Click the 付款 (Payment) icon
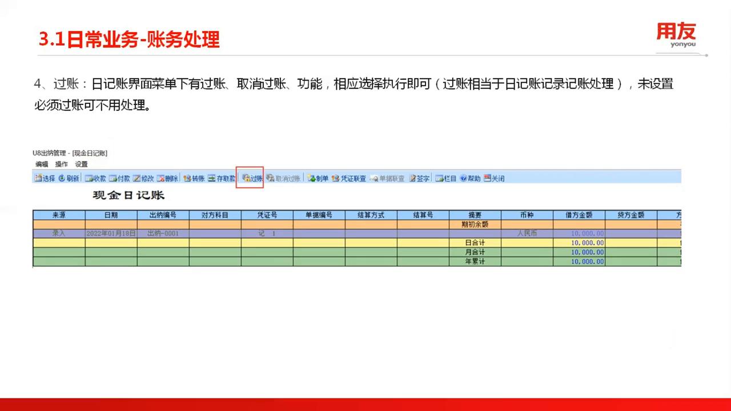 [120, 178]
